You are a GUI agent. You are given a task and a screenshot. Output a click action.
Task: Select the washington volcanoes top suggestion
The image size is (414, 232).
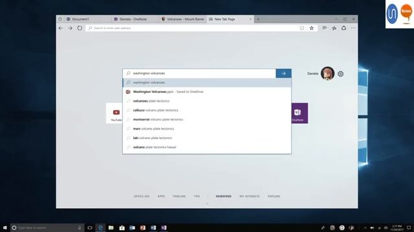click(x=207, y=82)
